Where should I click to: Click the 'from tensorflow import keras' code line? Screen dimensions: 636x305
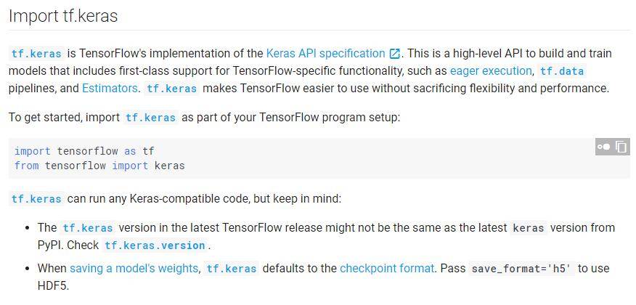pos(99,166)
